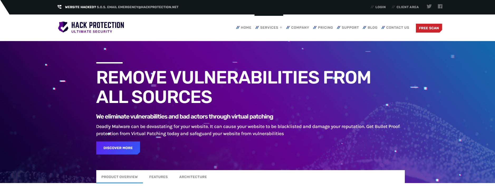Visit the Blog menu link
Image resolution: width=495 pixels, height=192 pixels.
click(372, 28)
